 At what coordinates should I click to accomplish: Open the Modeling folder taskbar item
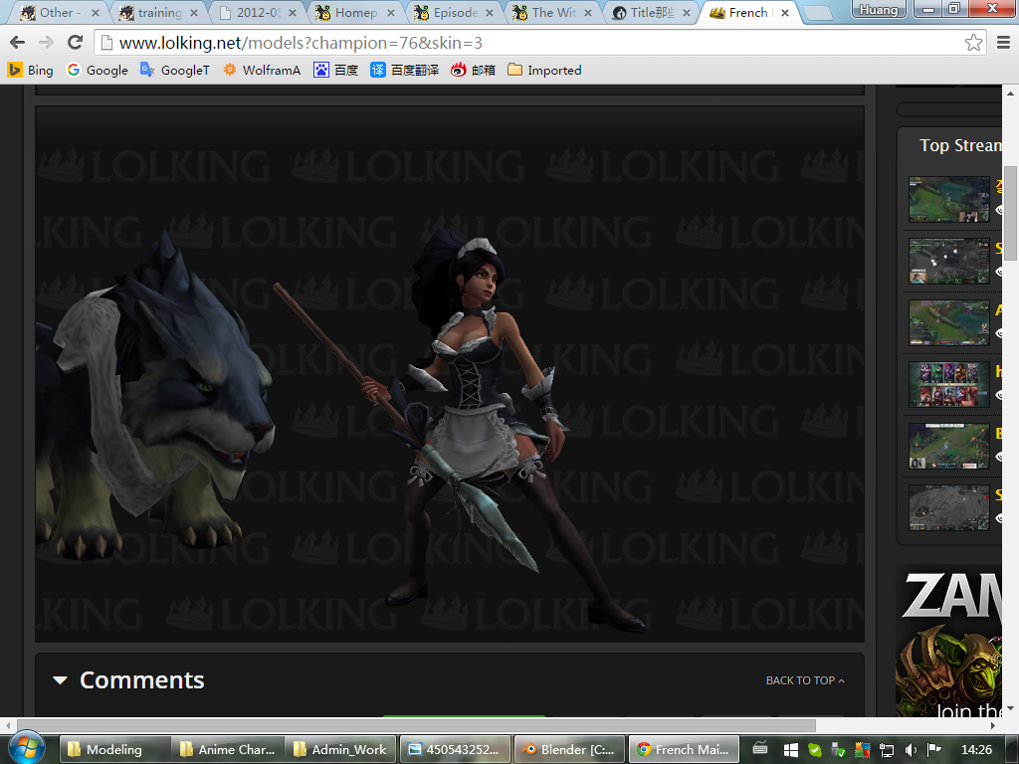tap(114, 749)
